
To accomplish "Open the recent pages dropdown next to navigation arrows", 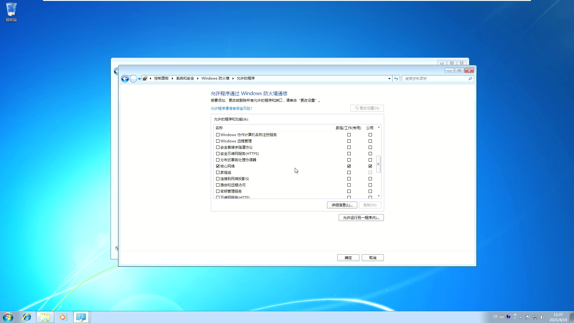I will [x=139, y=78].
